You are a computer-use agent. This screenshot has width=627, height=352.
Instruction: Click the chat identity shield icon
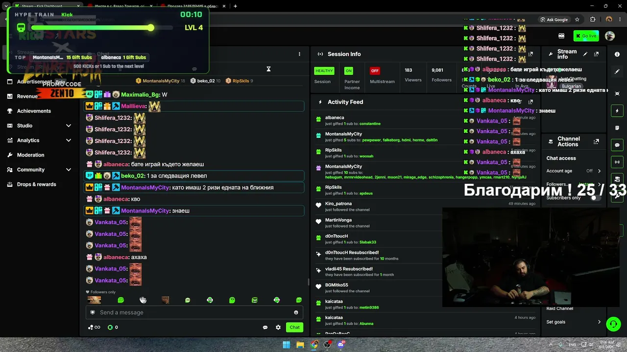93,312
